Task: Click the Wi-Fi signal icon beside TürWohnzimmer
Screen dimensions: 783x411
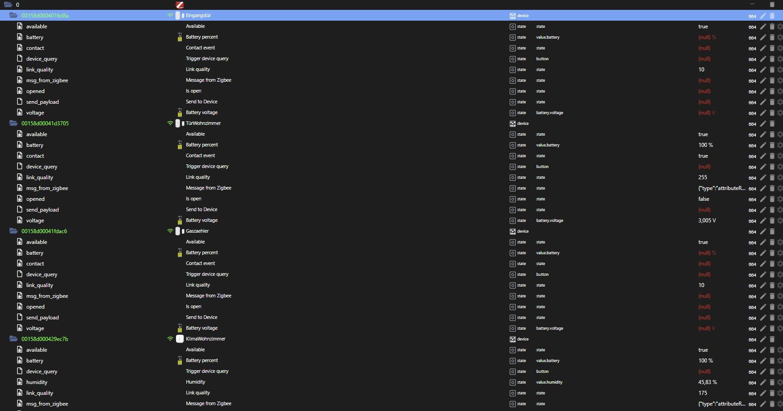Action: pyautogui.click(x=170, y=123)
